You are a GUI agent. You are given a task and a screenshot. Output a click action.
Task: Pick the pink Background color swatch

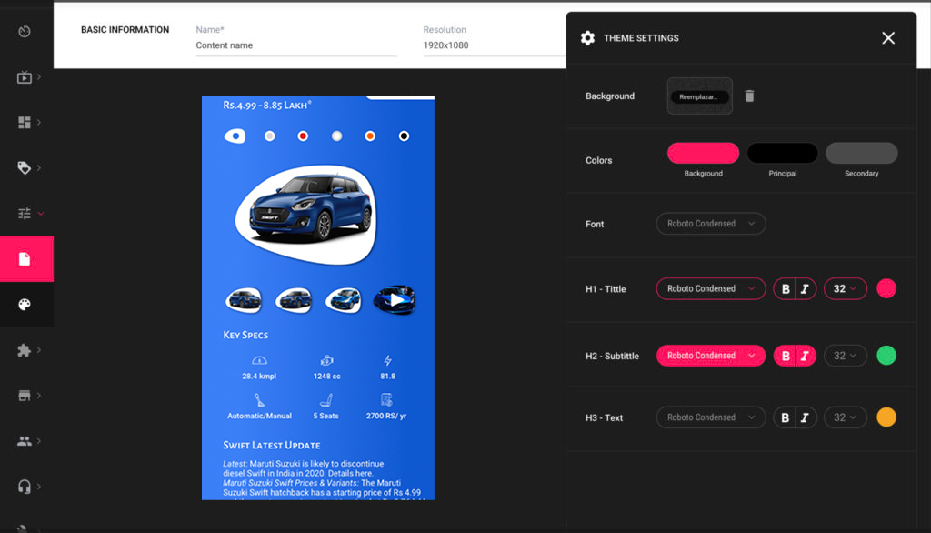(703, 153)
